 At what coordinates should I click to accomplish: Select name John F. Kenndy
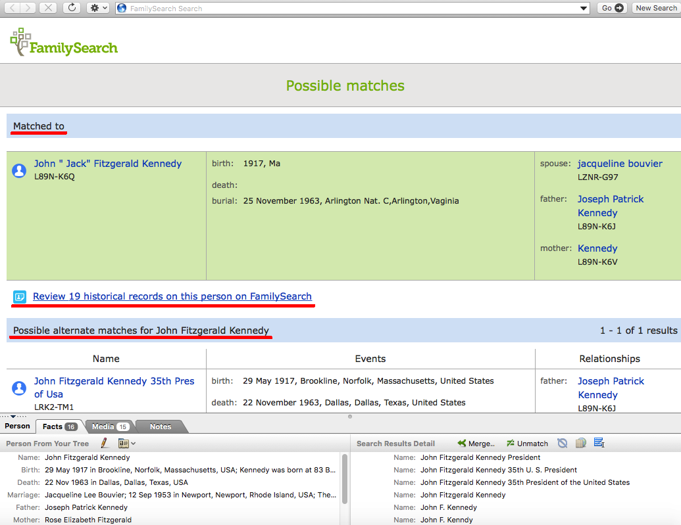coord(447,520)
